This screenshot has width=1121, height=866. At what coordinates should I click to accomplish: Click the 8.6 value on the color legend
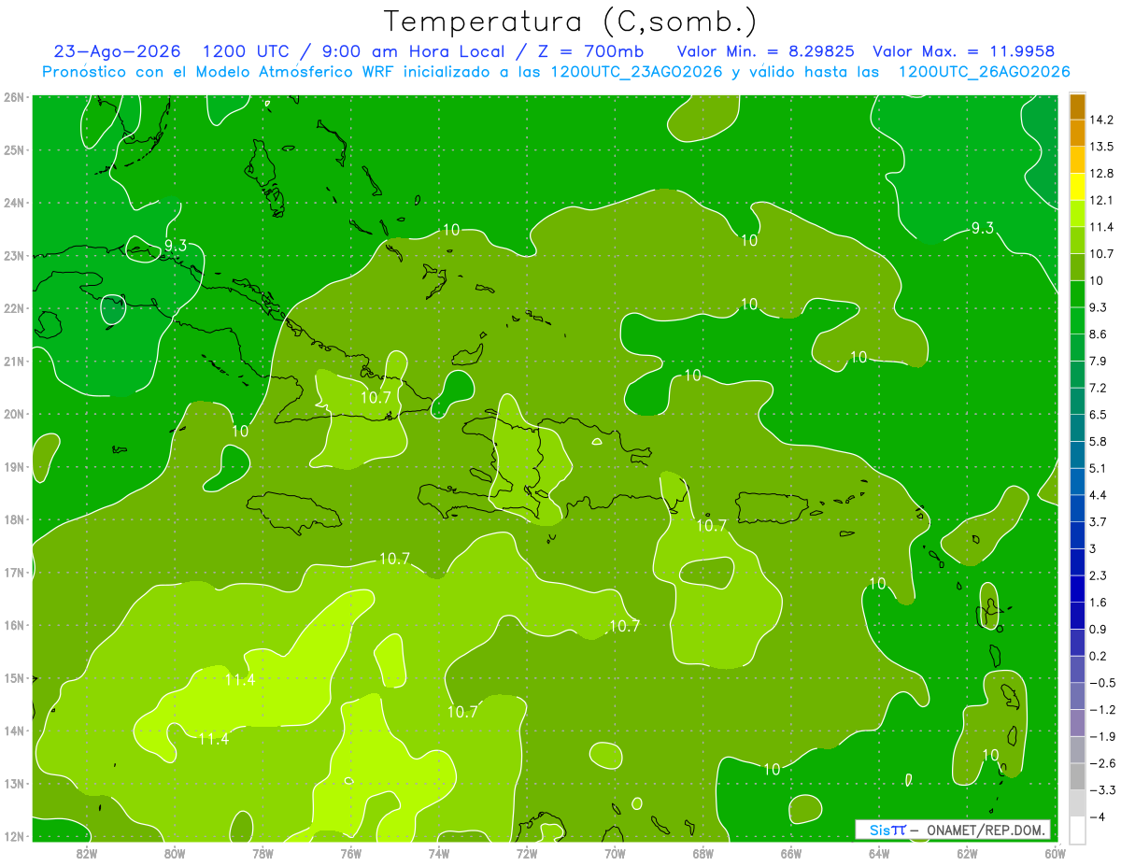tap(1100, 334)
